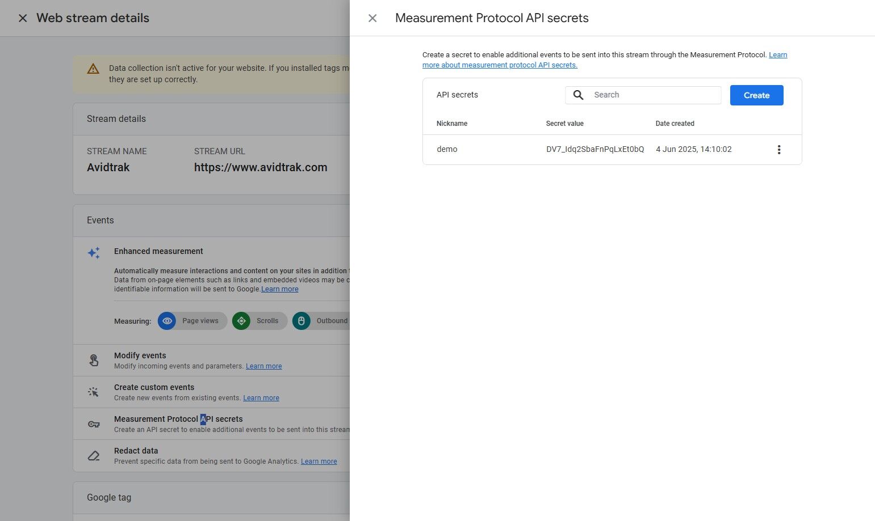875x521 pixels.
Task: Click the Enhanced measurement sparkle icon
Action: 94,253
